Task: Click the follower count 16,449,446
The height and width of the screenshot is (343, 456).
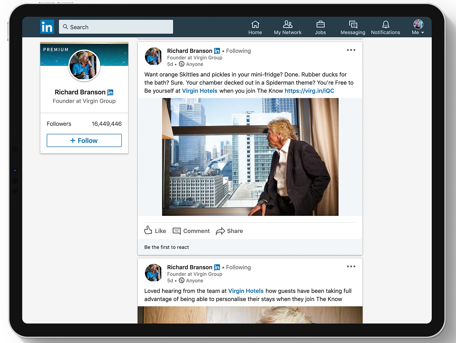Action: tap(107, 124)
